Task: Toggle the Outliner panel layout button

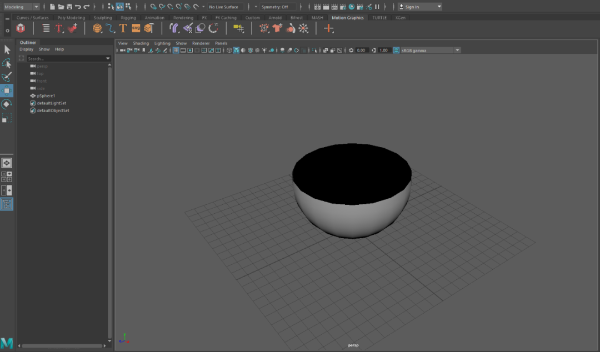Action: pyautogui.click(x=7, y=204)
